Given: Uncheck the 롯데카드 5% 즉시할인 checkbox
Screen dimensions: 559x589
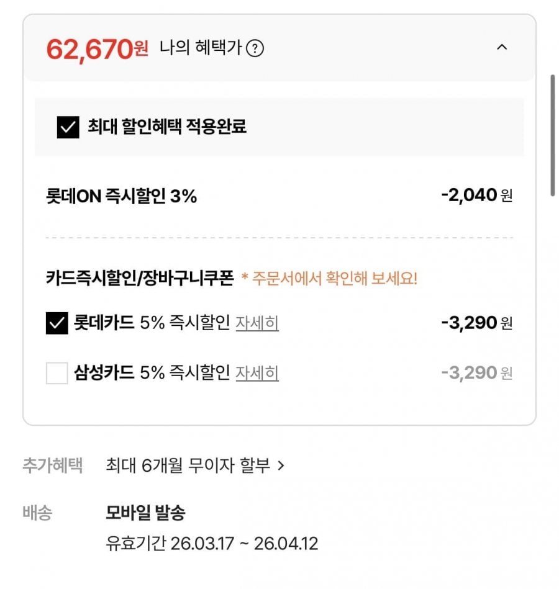Looking at the screenshot, I should click(x=57, y=323).
